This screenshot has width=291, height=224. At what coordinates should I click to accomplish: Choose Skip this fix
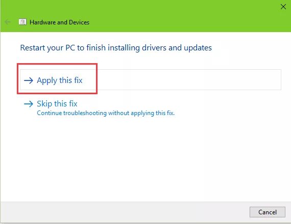click(x=57, y=104)
